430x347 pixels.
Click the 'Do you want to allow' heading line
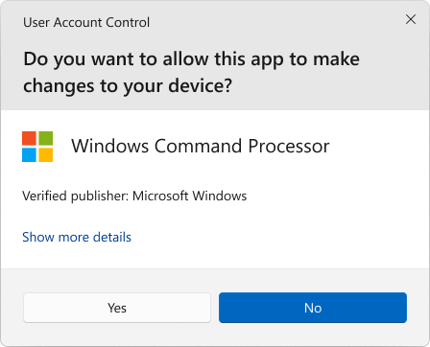click(x=191, y=59)
